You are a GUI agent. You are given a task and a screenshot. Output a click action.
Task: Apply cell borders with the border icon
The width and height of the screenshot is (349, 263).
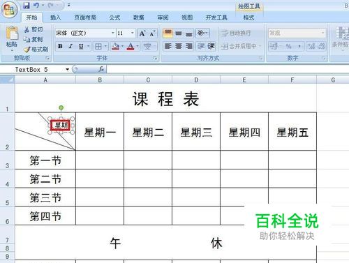(98, 47)
